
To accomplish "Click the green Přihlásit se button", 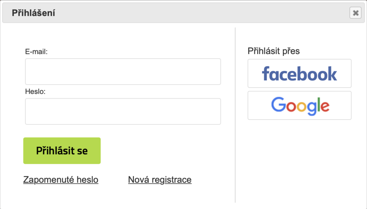I will pyautogui.click(x=62, y=151).
